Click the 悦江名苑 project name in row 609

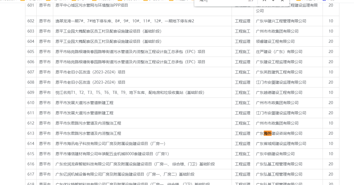click(130, 92)
